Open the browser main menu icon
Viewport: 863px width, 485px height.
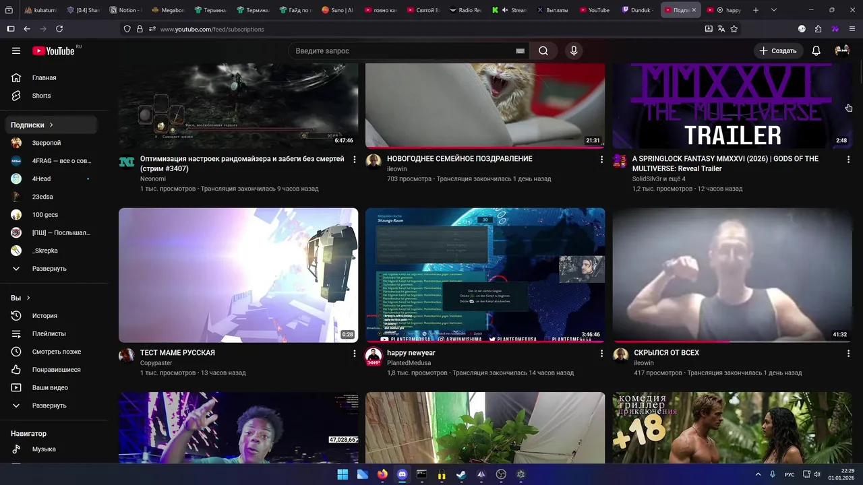pyautogui.click(x=852, y=29)
